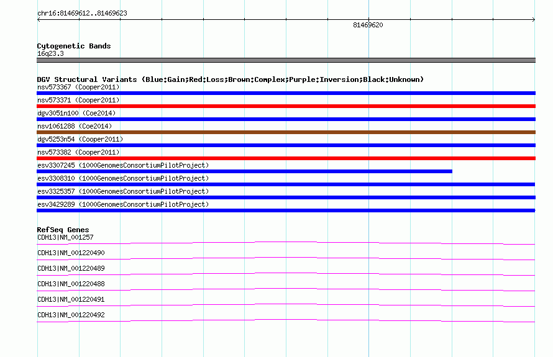
Task: Click the magenta intron line for CDH13|NM_001220491
Action: pyautogui.click(x=286, y=305)
